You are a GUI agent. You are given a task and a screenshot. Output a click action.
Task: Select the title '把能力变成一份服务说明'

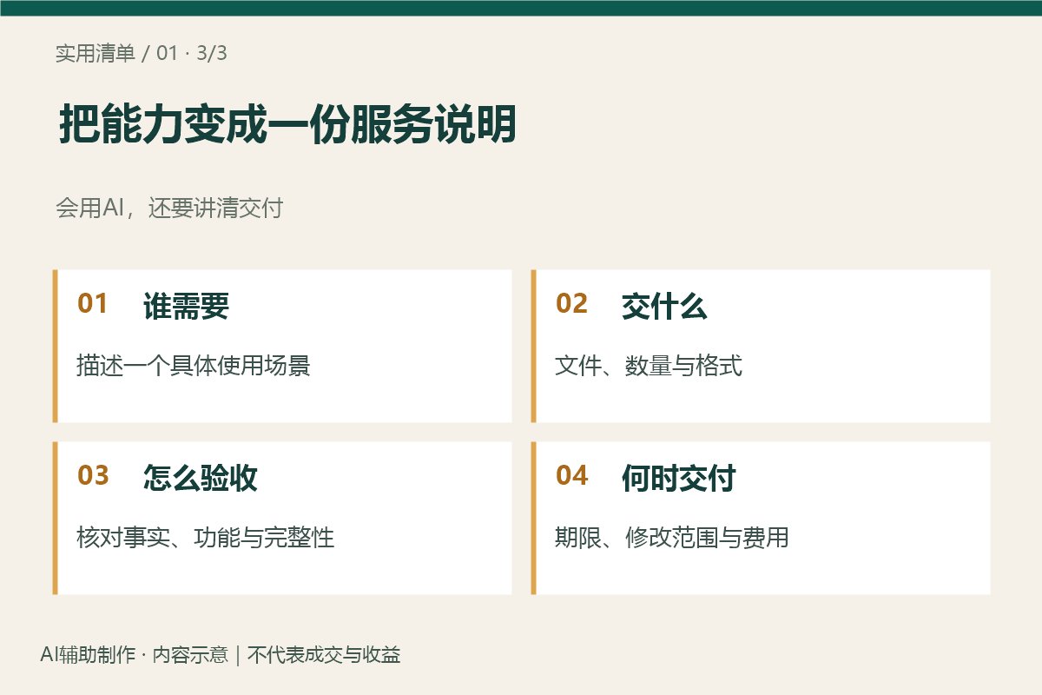287,125
